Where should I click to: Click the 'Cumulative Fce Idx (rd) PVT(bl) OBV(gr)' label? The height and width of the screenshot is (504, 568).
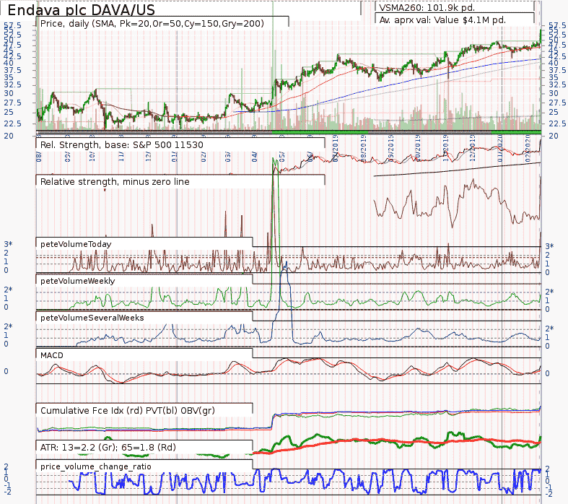tap(128, 411)
